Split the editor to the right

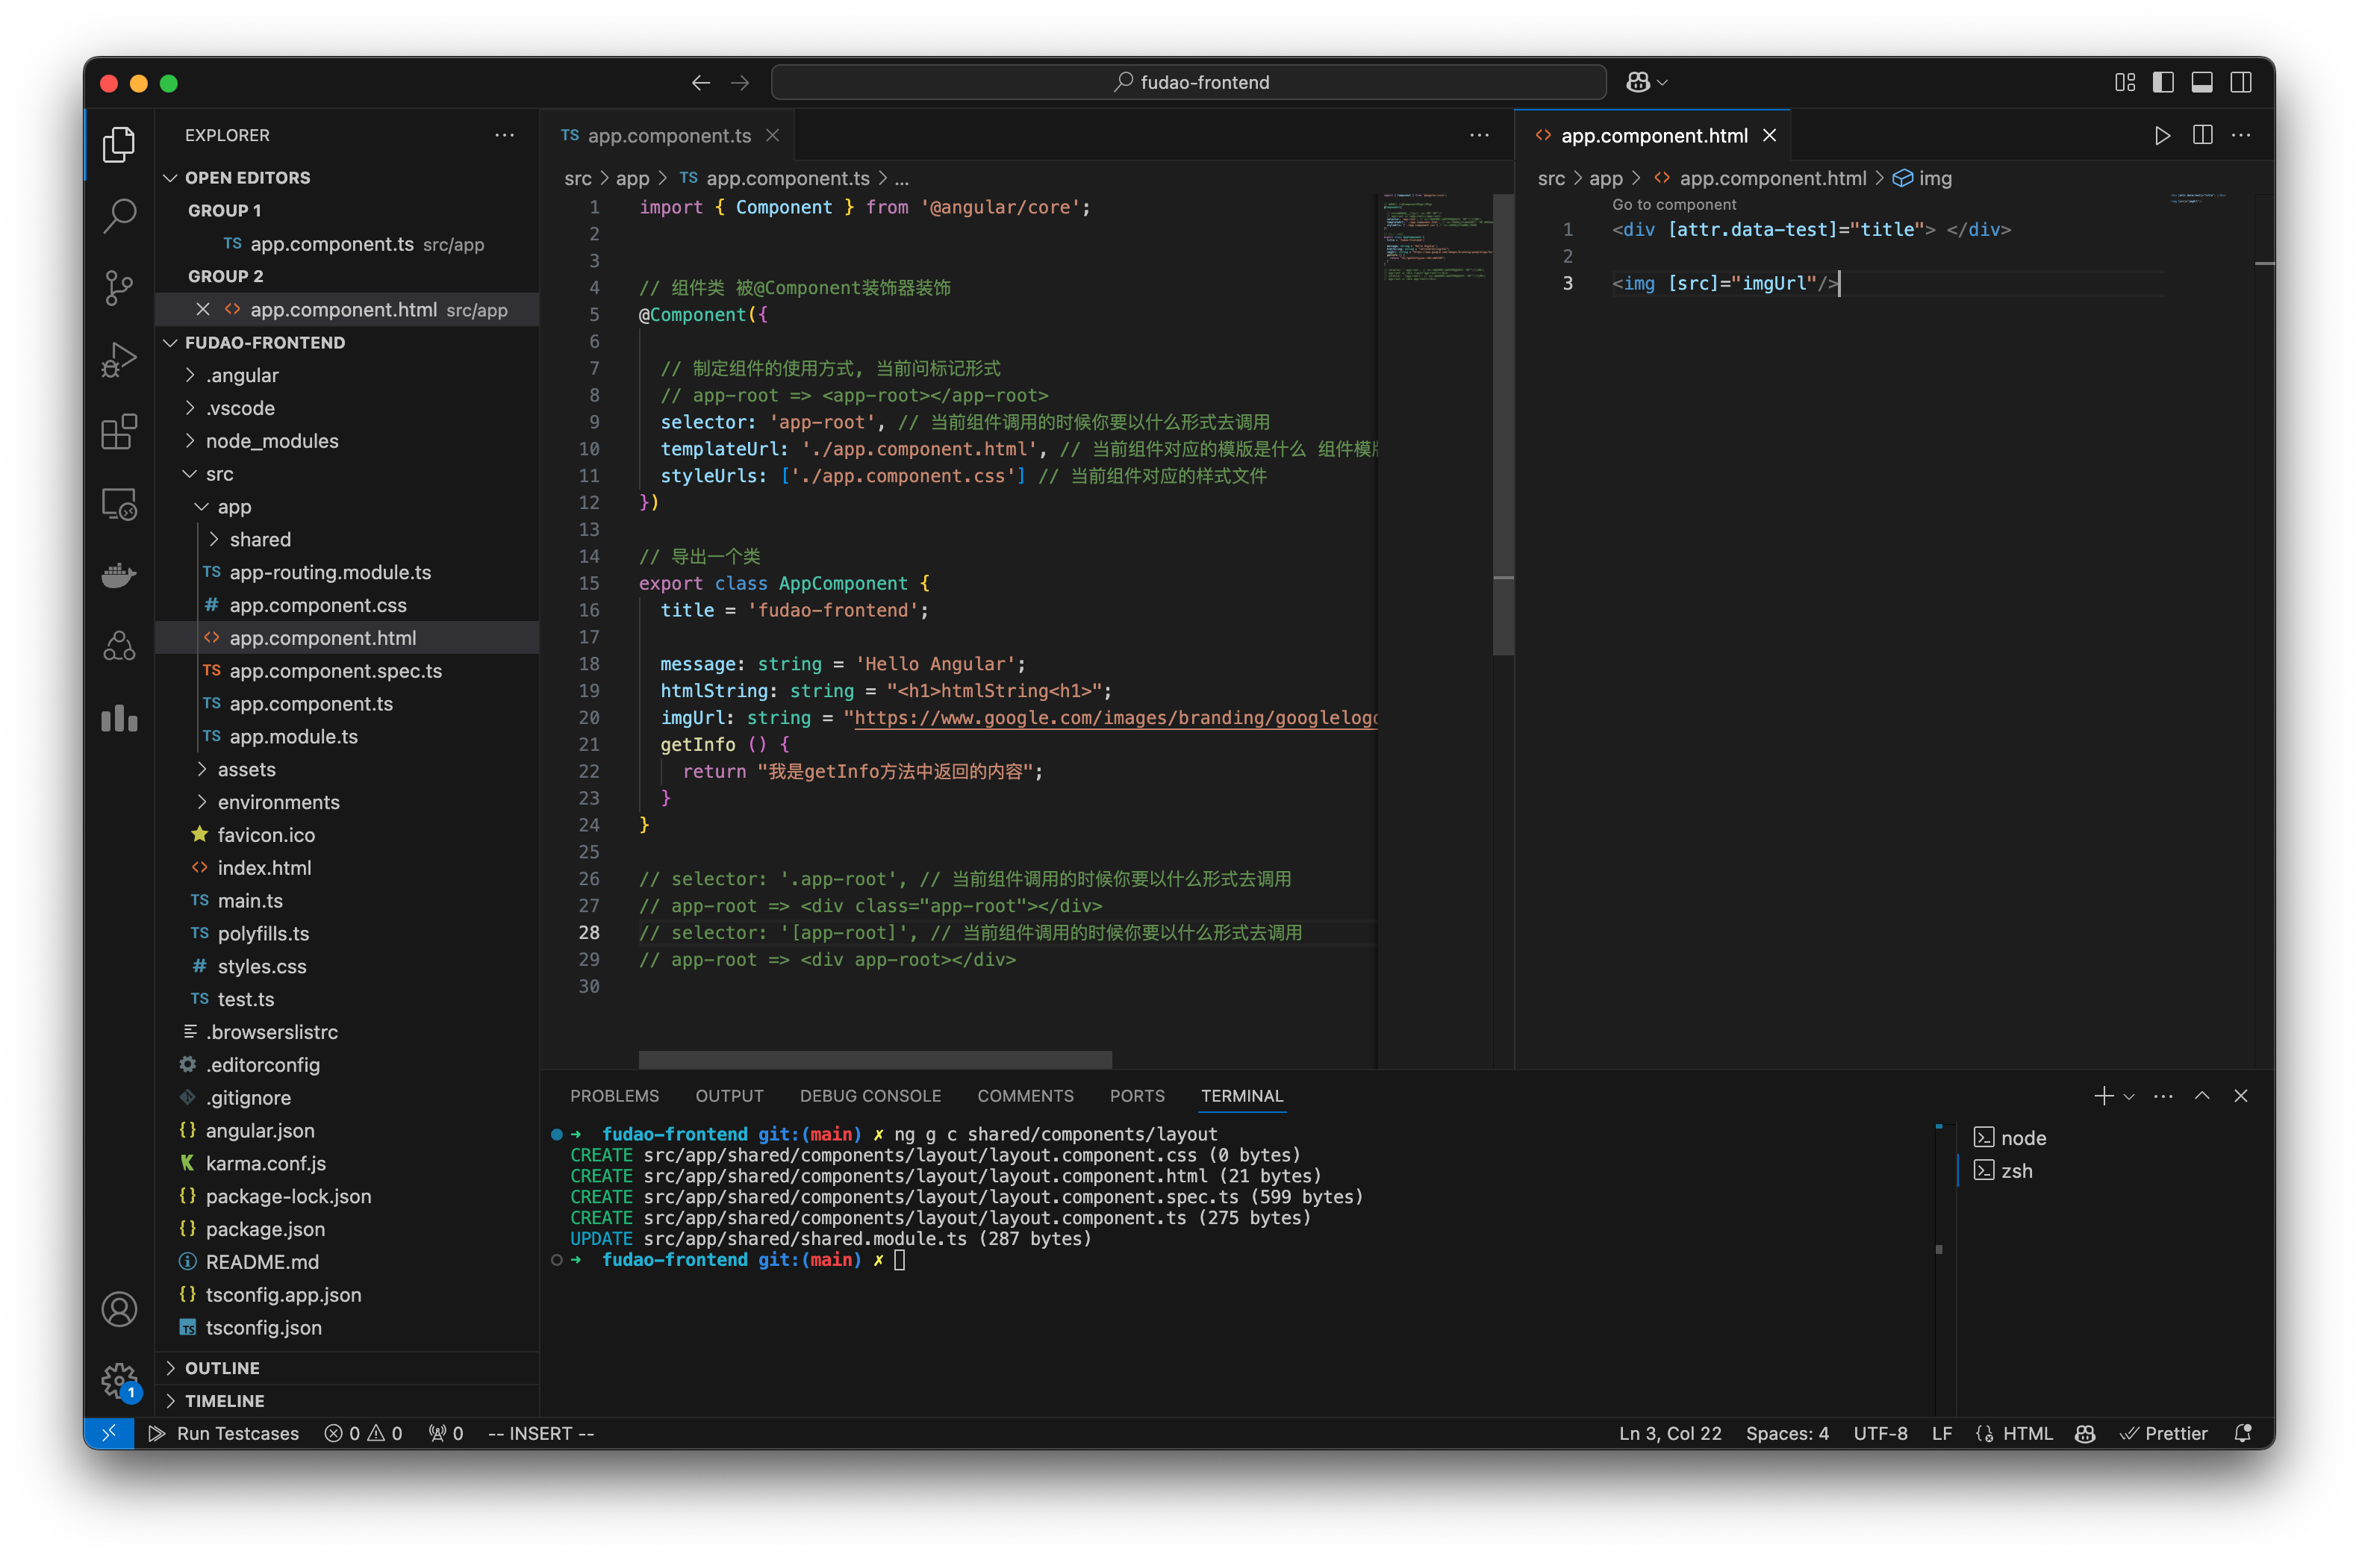pyautogui.click(x=2201, y=134)
